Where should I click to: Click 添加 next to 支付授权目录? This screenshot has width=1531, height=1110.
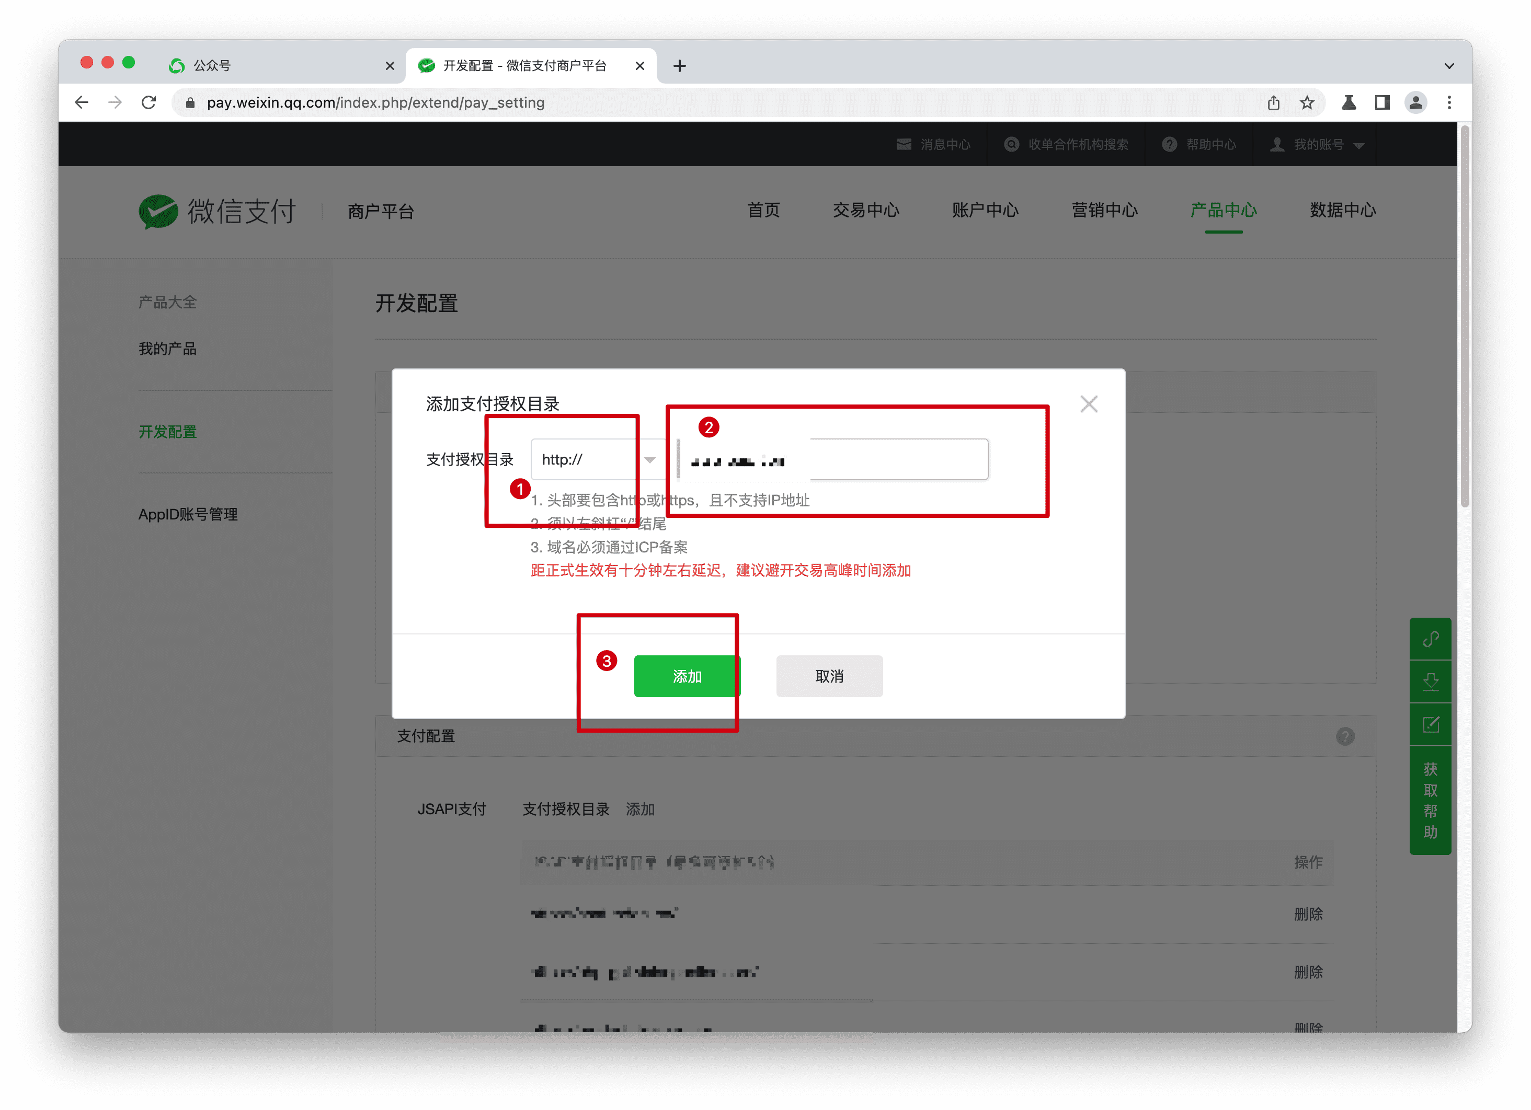[640, 809]
